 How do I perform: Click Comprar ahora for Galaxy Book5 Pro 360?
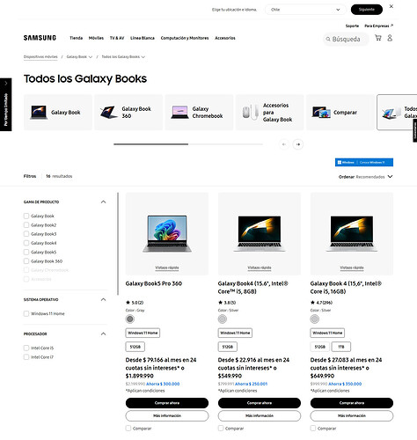tap(167, 403)
